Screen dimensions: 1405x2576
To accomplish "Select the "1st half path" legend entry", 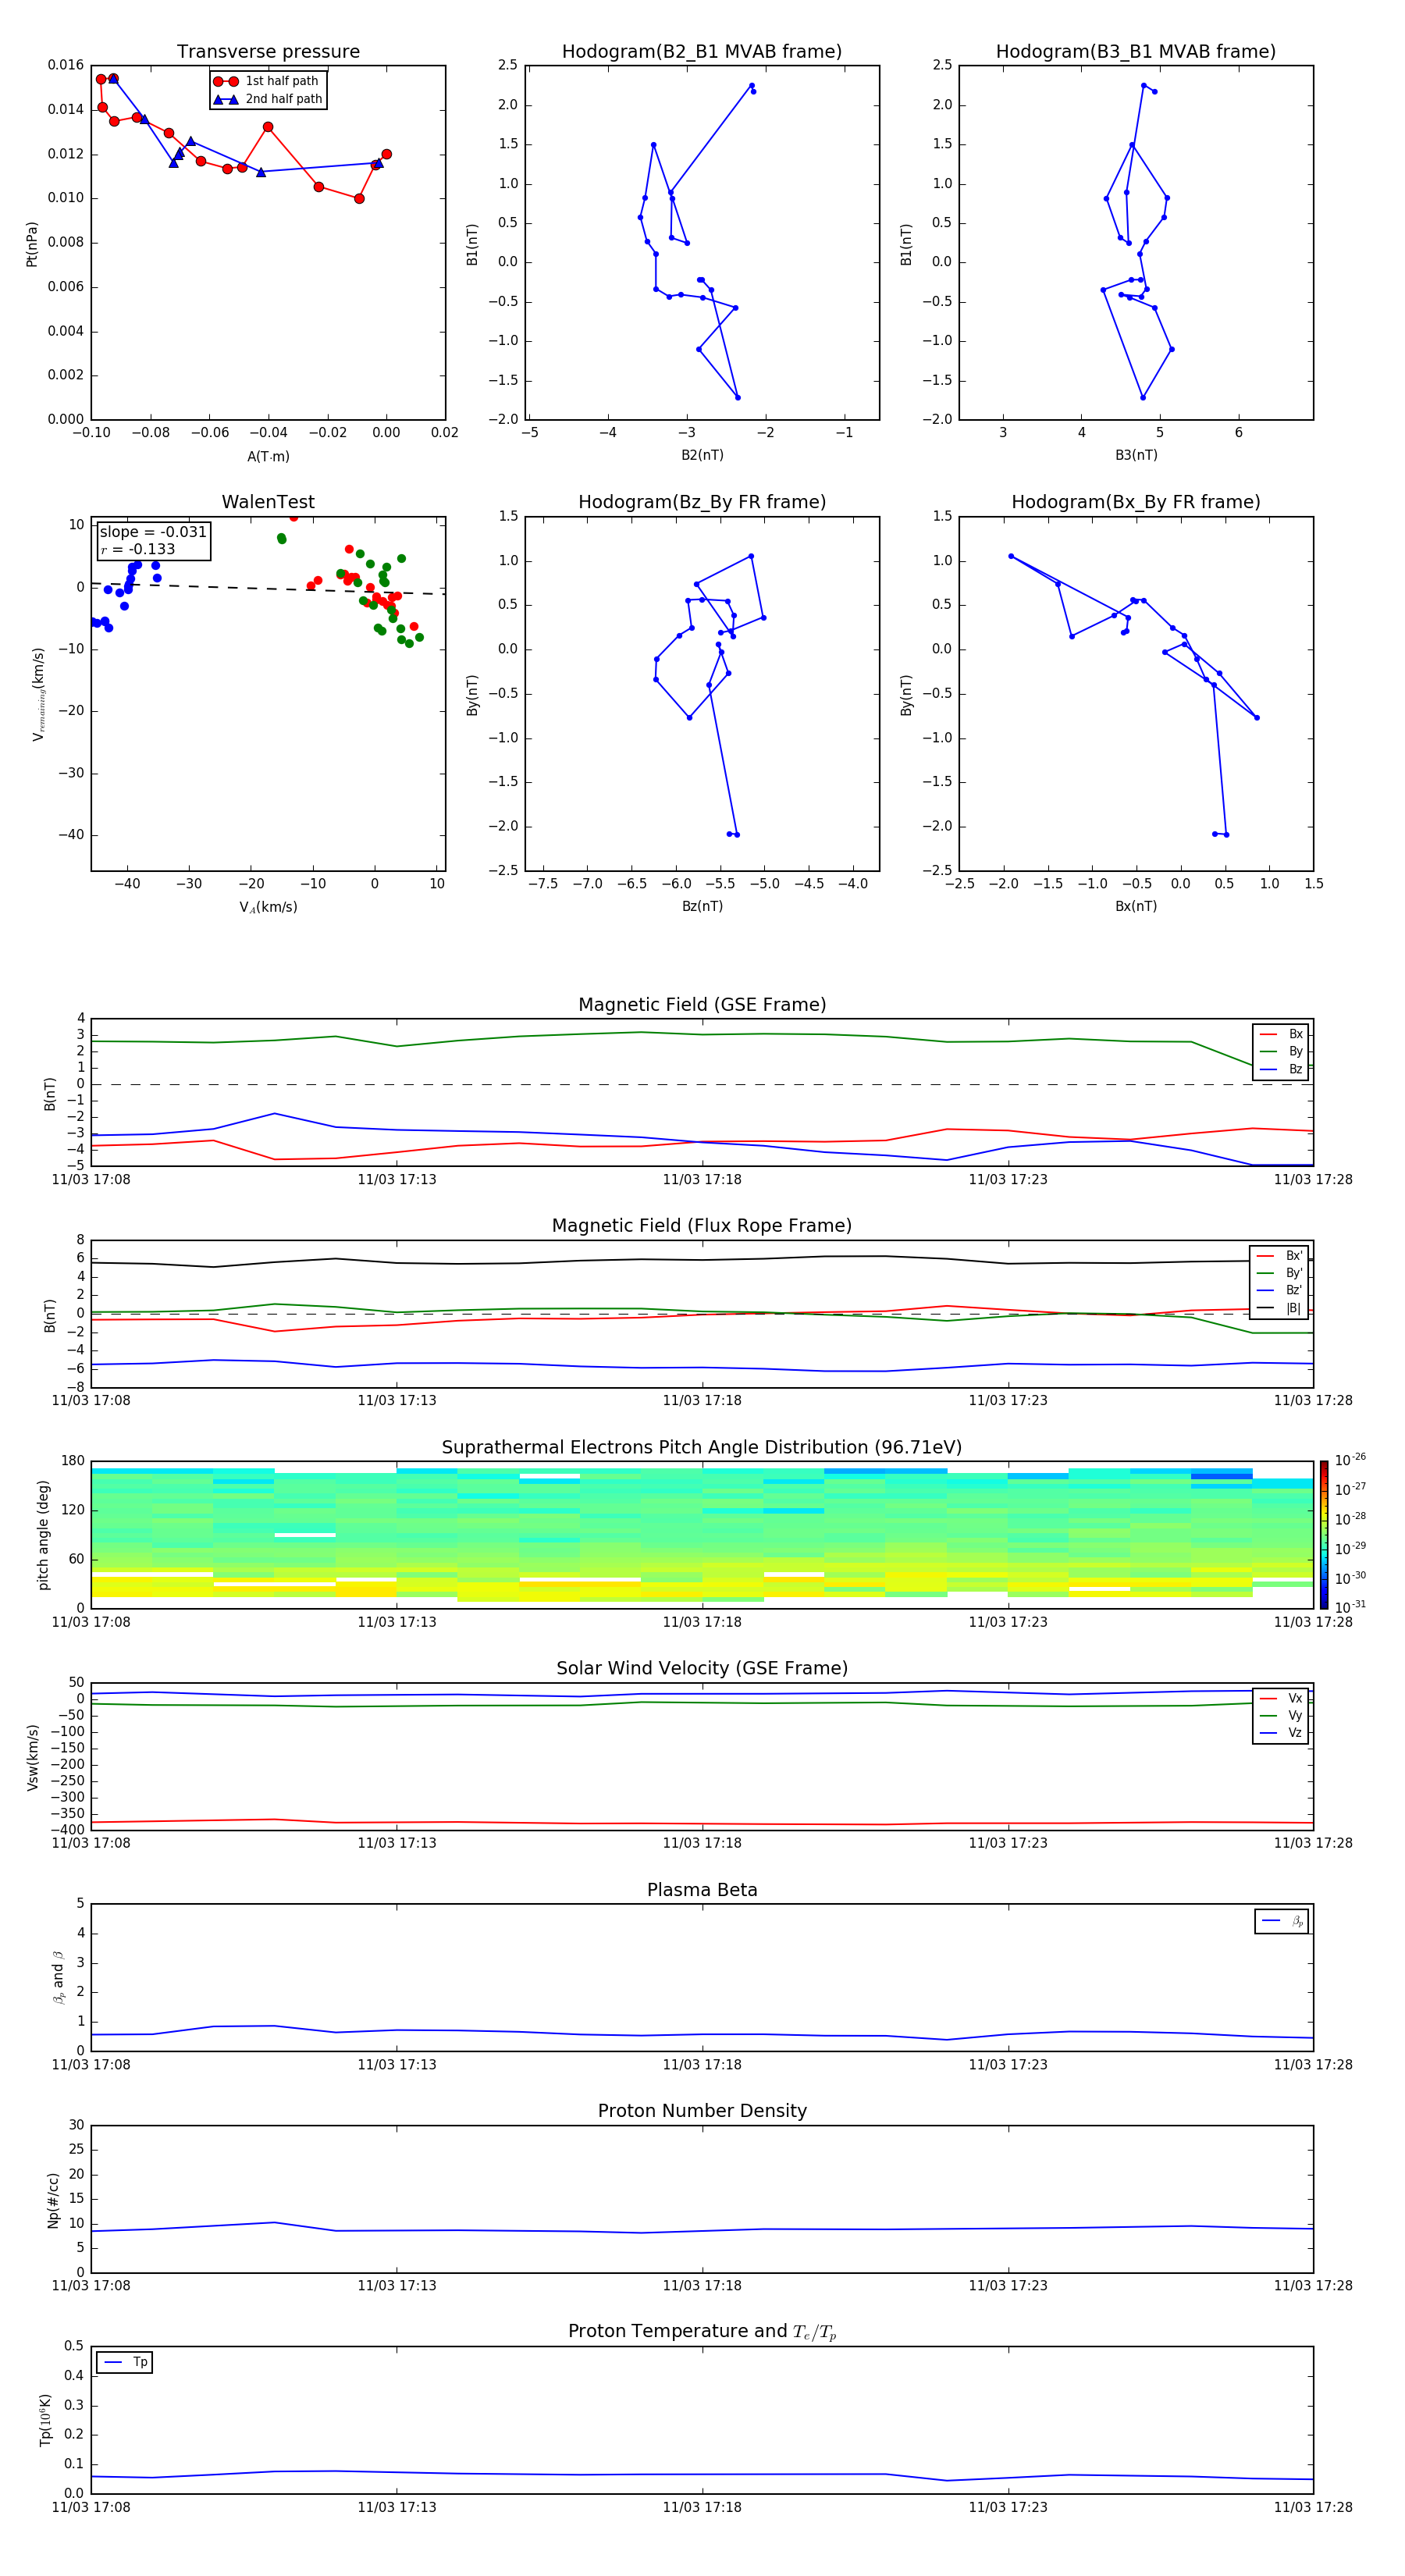I will [x=266, y=81].
